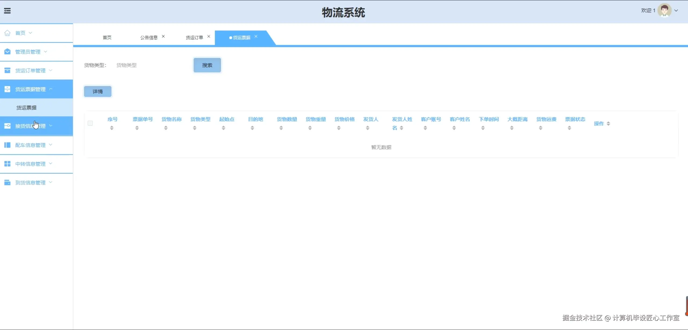Click the 详情 button
The height and width of the screenshot is (330, 688).
[98, 91]
